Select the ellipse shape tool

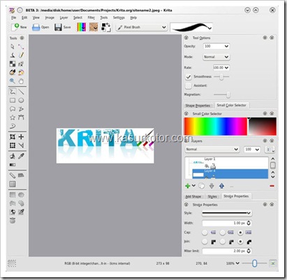coord(21,100)
